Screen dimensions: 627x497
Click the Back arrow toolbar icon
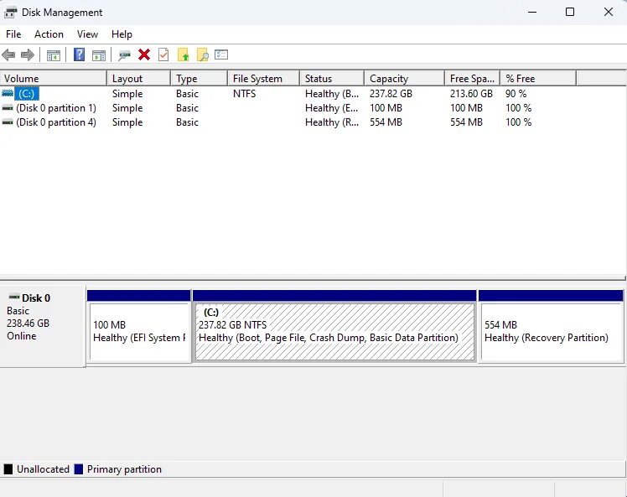[x=8, y=54]
